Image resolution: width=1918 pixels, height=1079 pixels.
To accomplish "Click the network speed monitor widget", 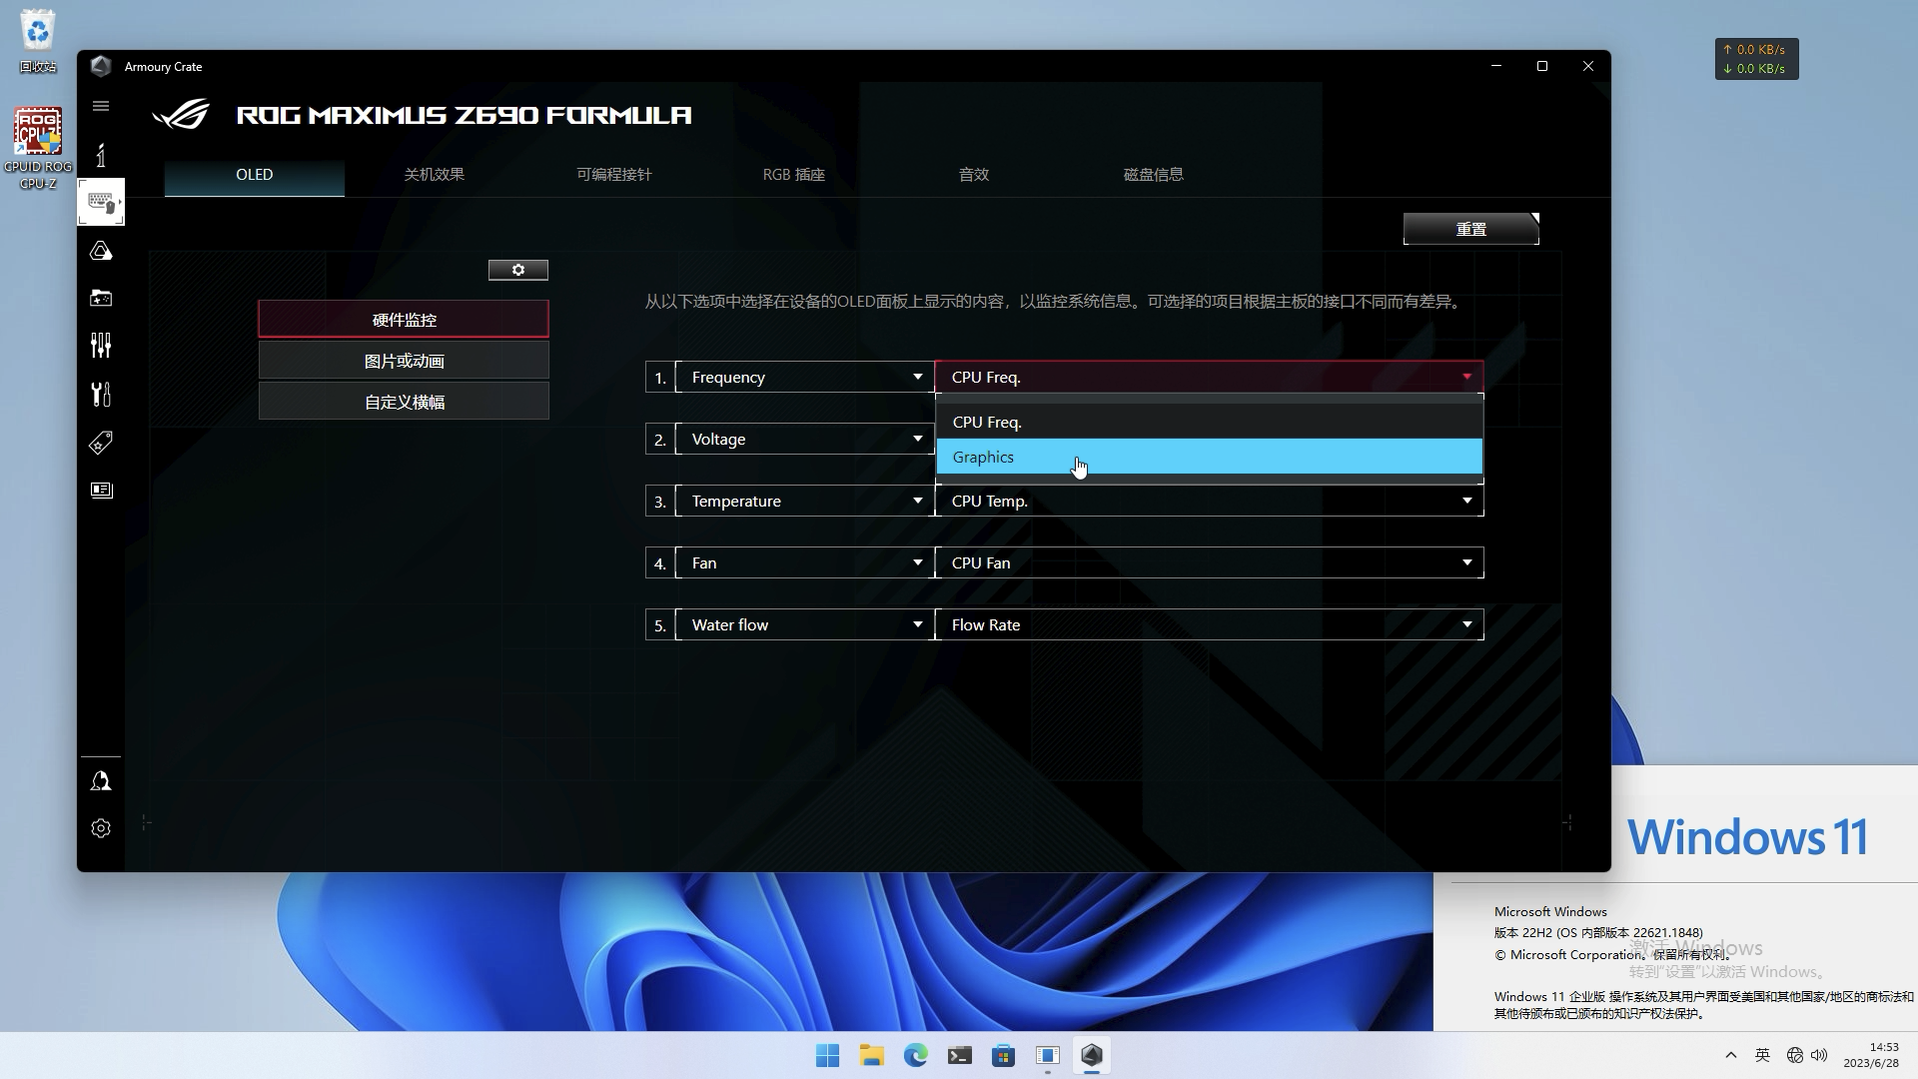I will pyautogui.click(x=1756, y=59).
